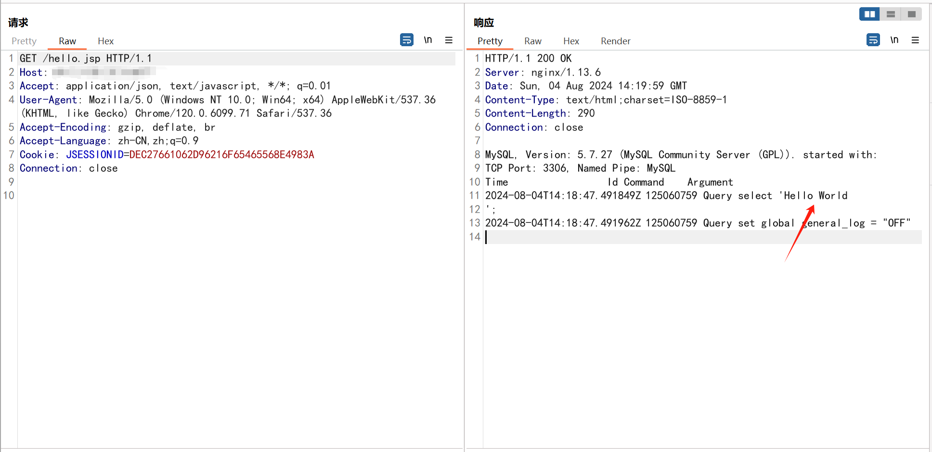Select top-bottom stacked layout icon

point(891,14)
